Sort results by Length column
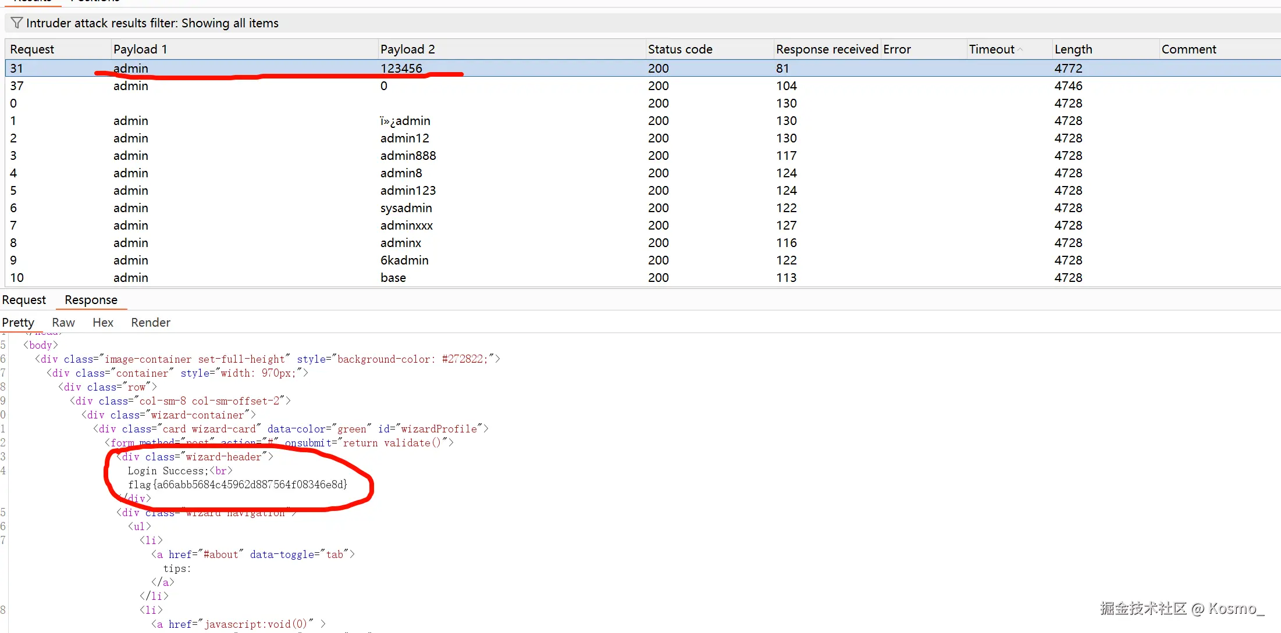1281x633 pixels. [1073, 49]
